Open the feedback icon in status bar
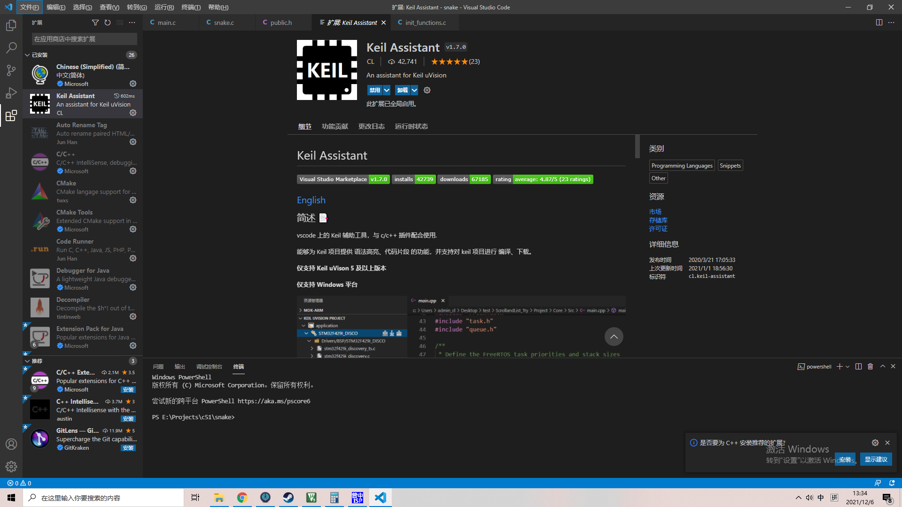Viewport: 902px width, 507px height. [878, 483]
